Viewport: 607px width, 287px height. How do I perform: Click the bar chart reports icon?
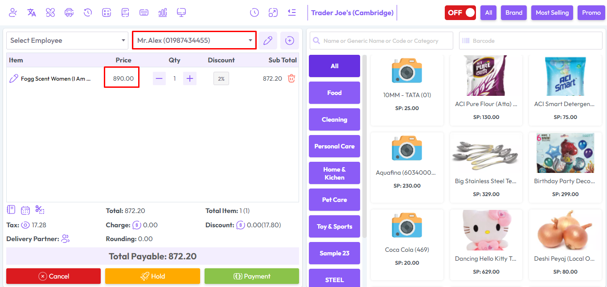pos(163,12)
